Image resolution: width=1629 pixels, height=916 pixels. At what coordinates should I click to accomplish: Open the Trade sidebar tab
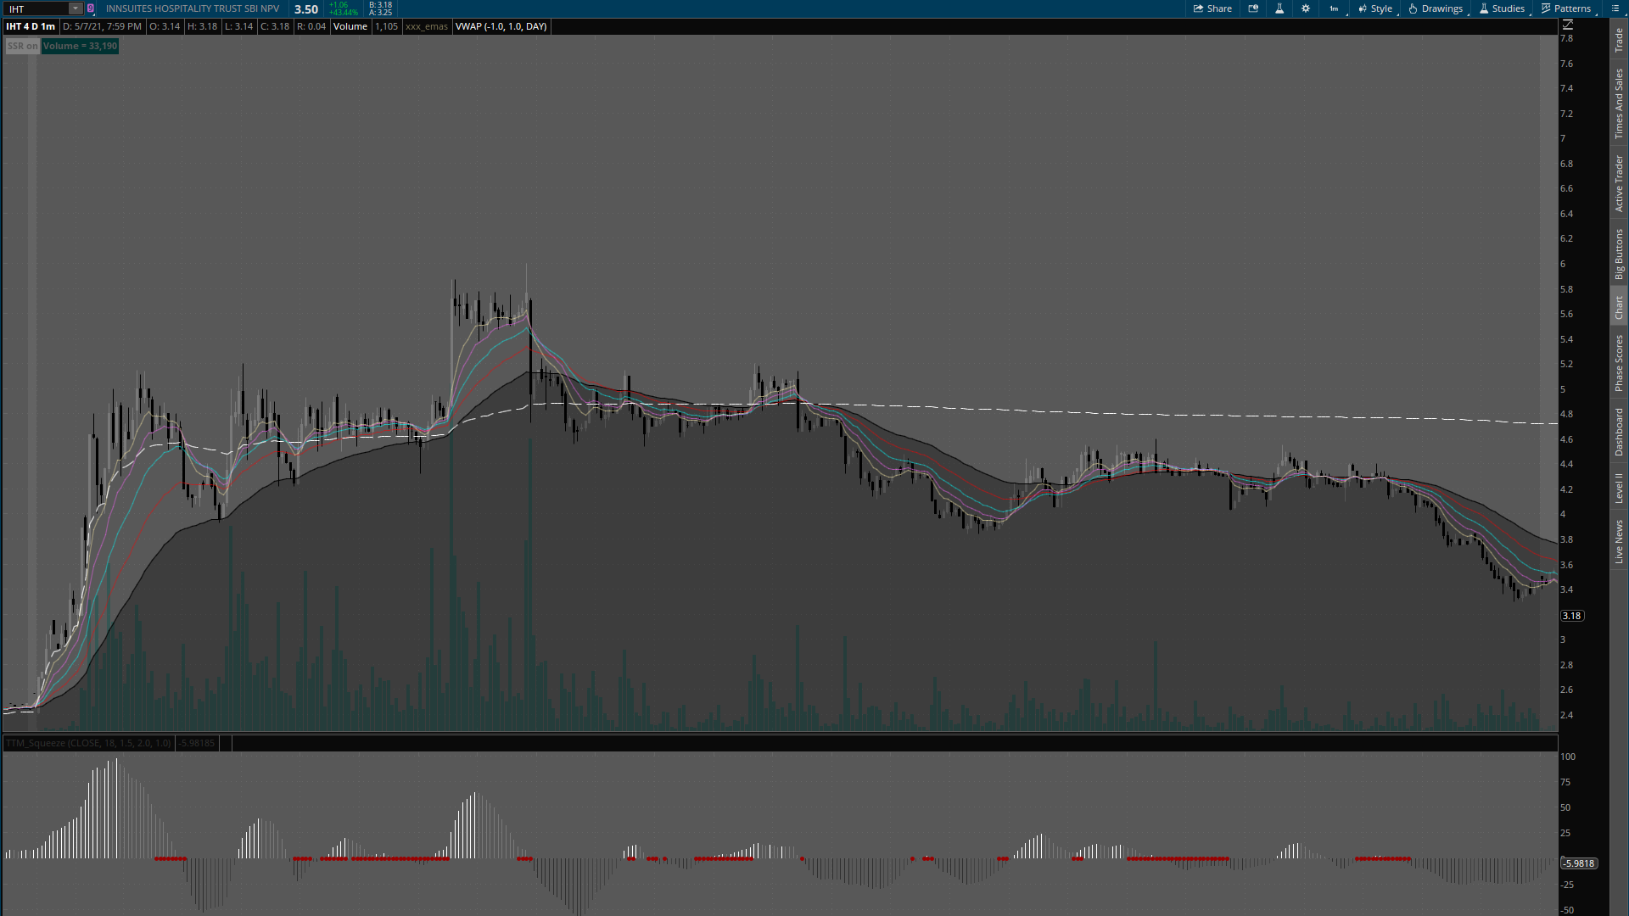pyautogui.click(x=1619, y=39)
